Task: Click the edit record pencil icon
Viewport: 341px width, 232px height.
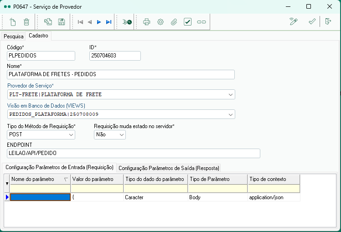Action: coord(48,22)
